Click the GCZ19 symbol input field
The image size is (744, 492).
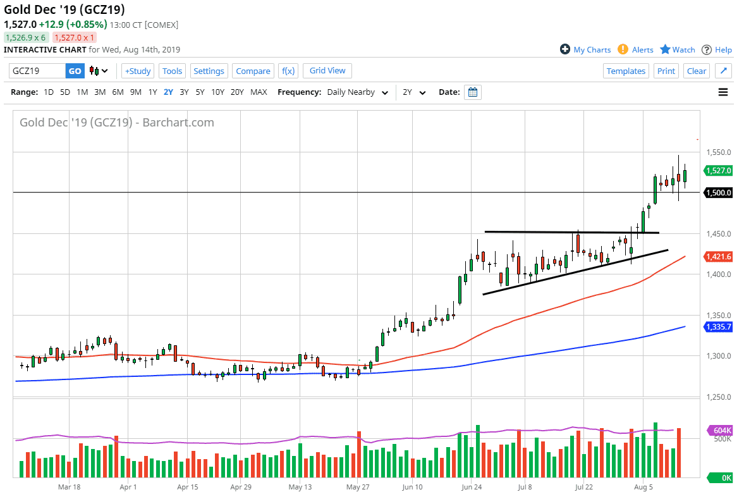coord(37,71)
